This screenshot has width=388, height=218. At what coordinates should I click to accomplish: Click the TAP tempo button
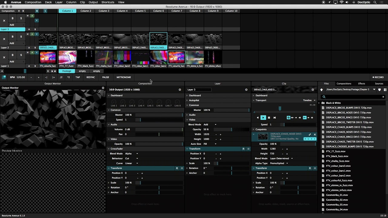[x=78, y=77]
